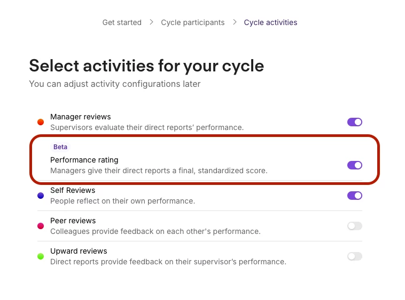Select the Cycle activities breadcrumb step
405x300 pixels.
coord(270,22)
